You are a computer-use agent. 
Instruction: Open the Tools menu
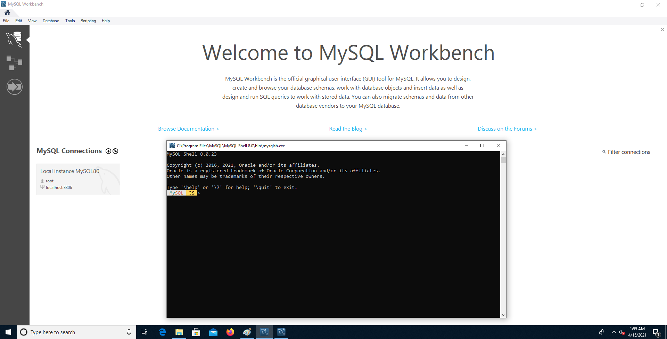[70, 21]
